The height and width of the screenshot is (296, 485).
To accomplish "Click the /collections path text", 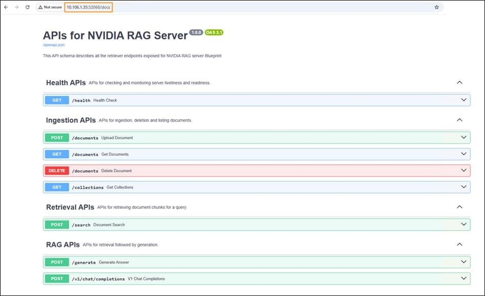I will point(88,187).
